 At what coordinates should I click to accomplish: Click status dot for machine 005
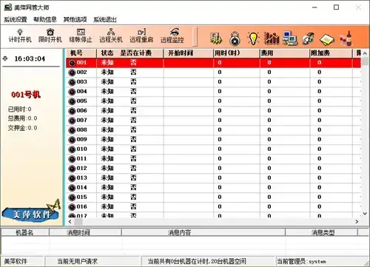click(x=72, y=101)
